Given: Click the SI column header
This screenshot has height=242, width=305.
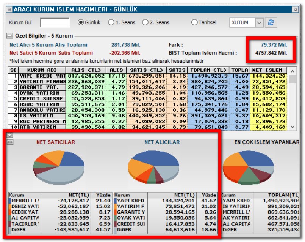Looking at the screenshot, I should tap(13, 70).
